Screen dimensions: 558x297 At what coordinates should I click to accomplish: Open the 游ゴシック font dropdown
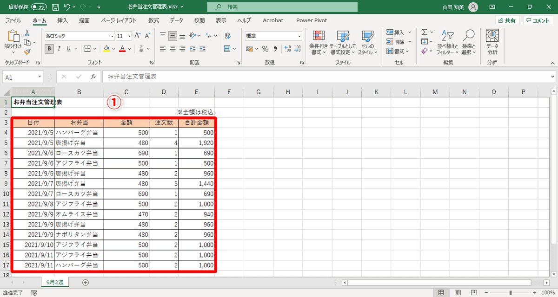112,36
